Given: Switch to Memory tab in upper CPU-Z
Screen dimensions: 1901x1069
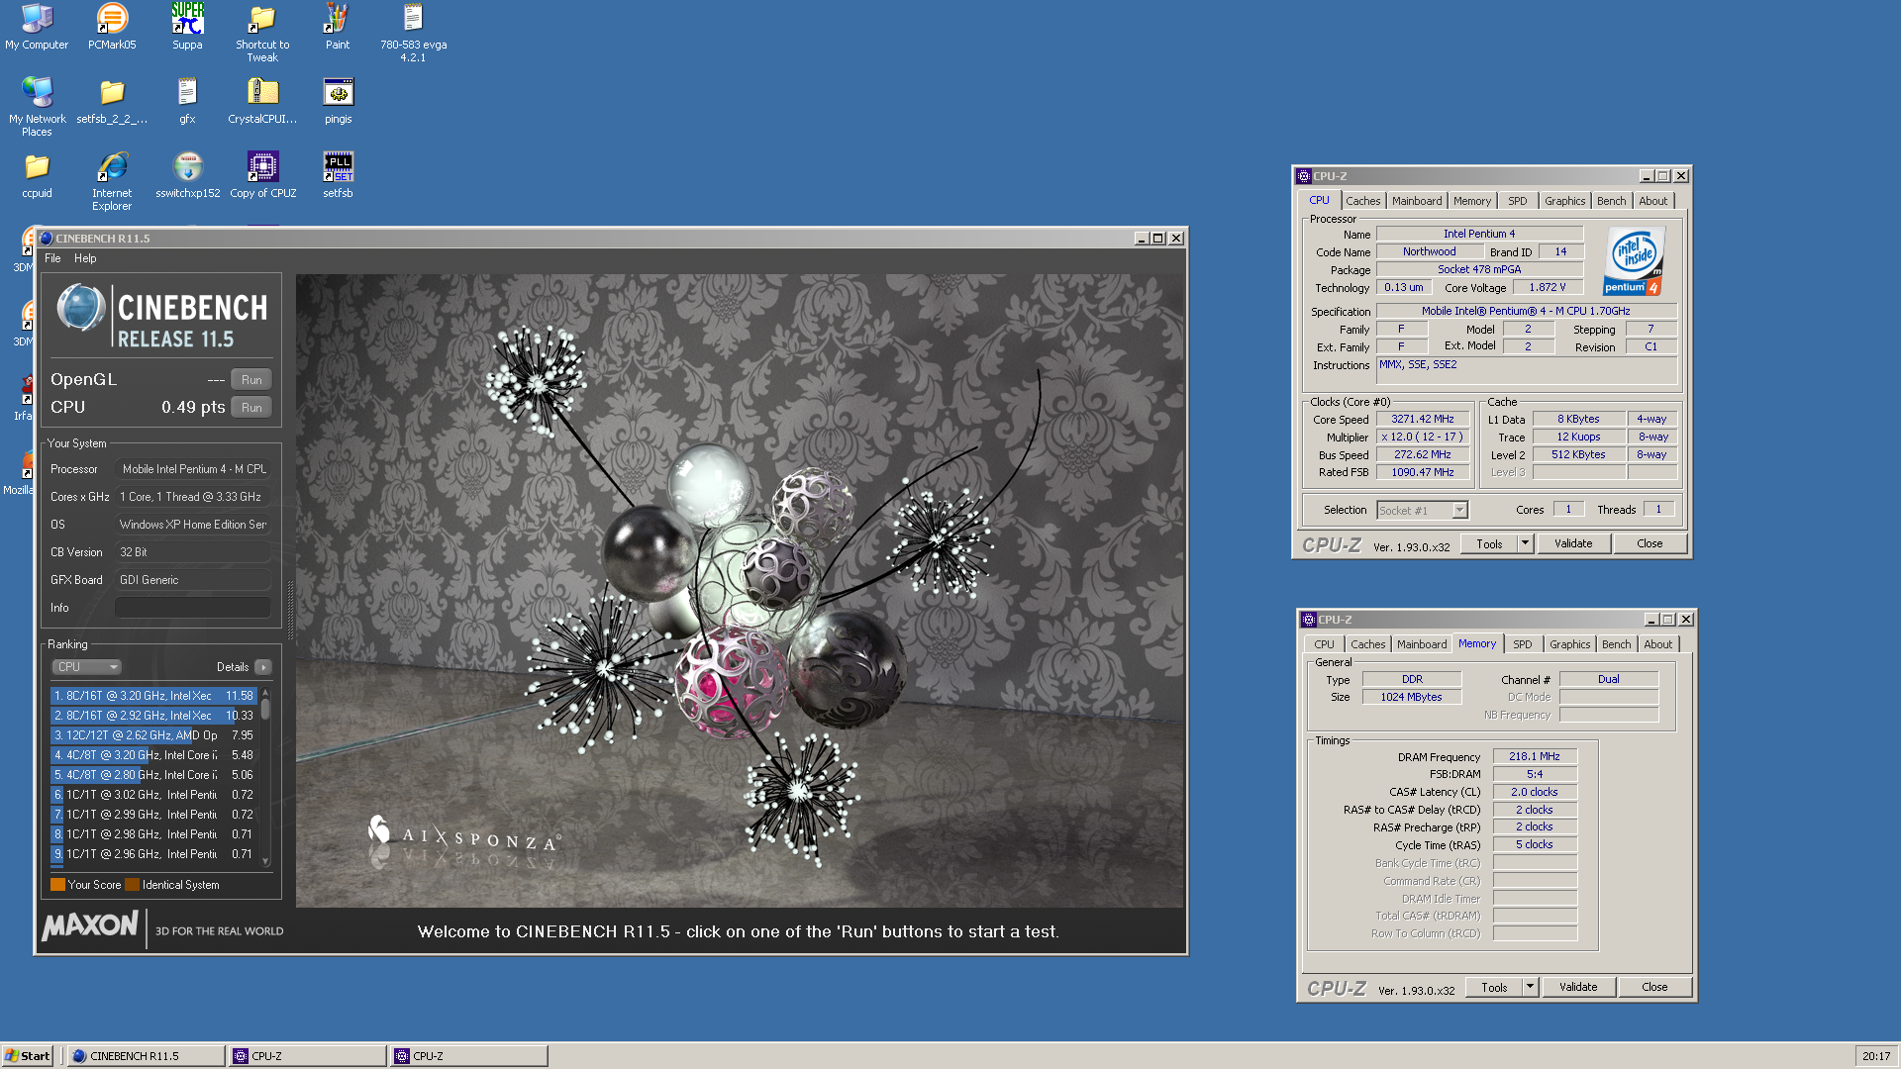Looking at the screenshot, I should (x=1471, y=201).
